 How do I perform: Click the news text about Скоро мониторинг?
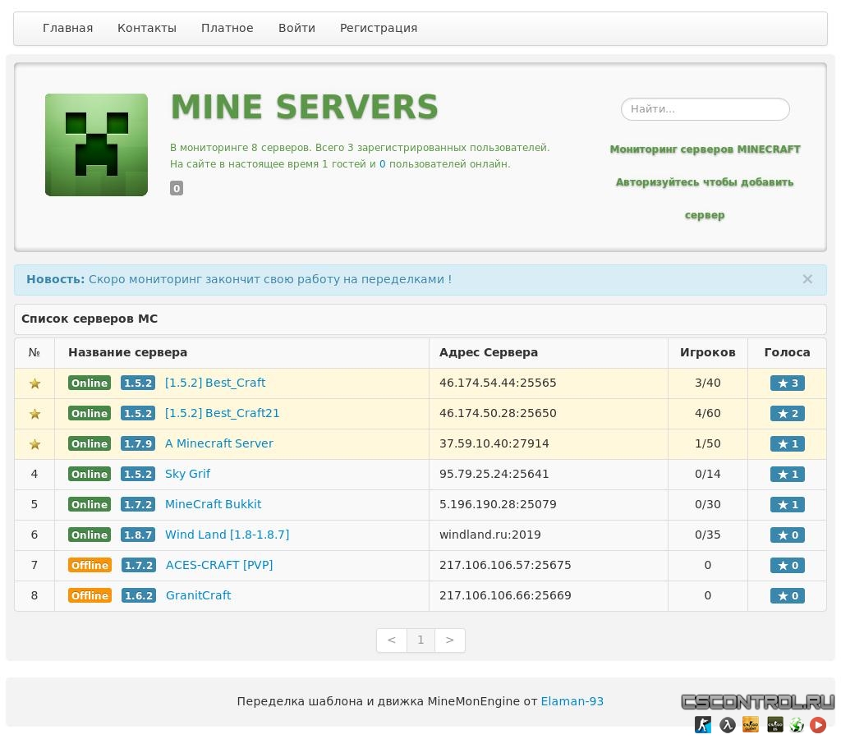pos(269,279)
